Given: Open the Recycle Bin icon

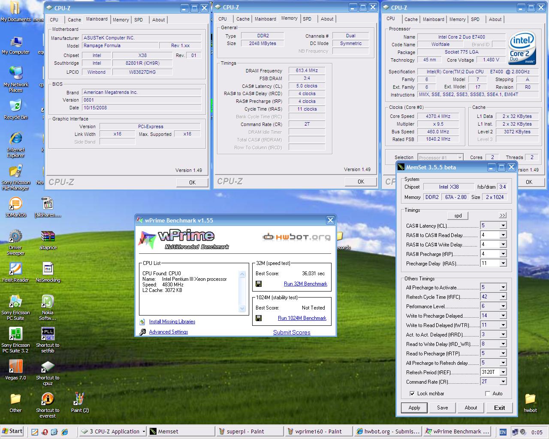Looking at the screenshot, I should pyautogui.click(x=15, y=109).
